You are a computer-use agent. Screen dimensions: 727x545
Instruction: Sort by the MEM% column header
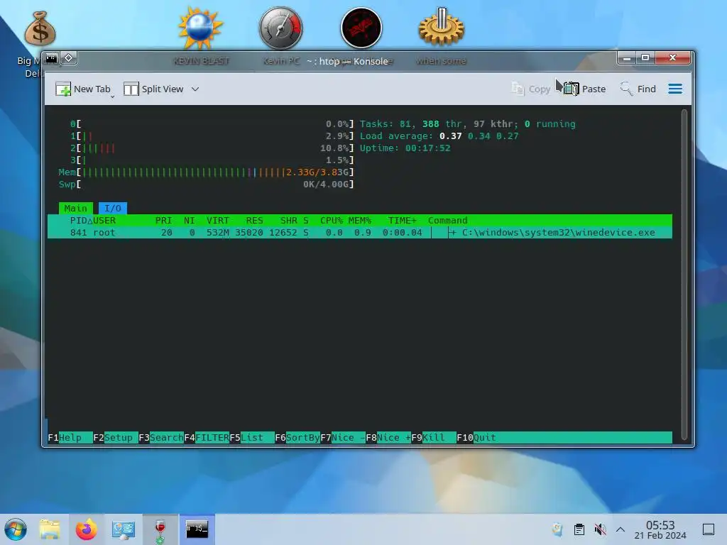coord(360,221)
